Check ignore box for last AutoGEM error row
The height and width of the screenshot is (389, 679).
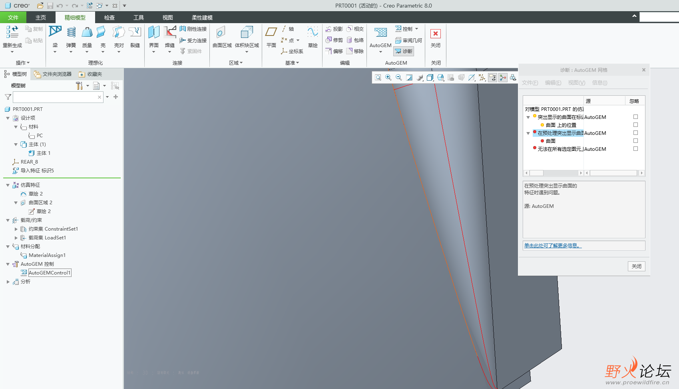(x=635, y=149)
